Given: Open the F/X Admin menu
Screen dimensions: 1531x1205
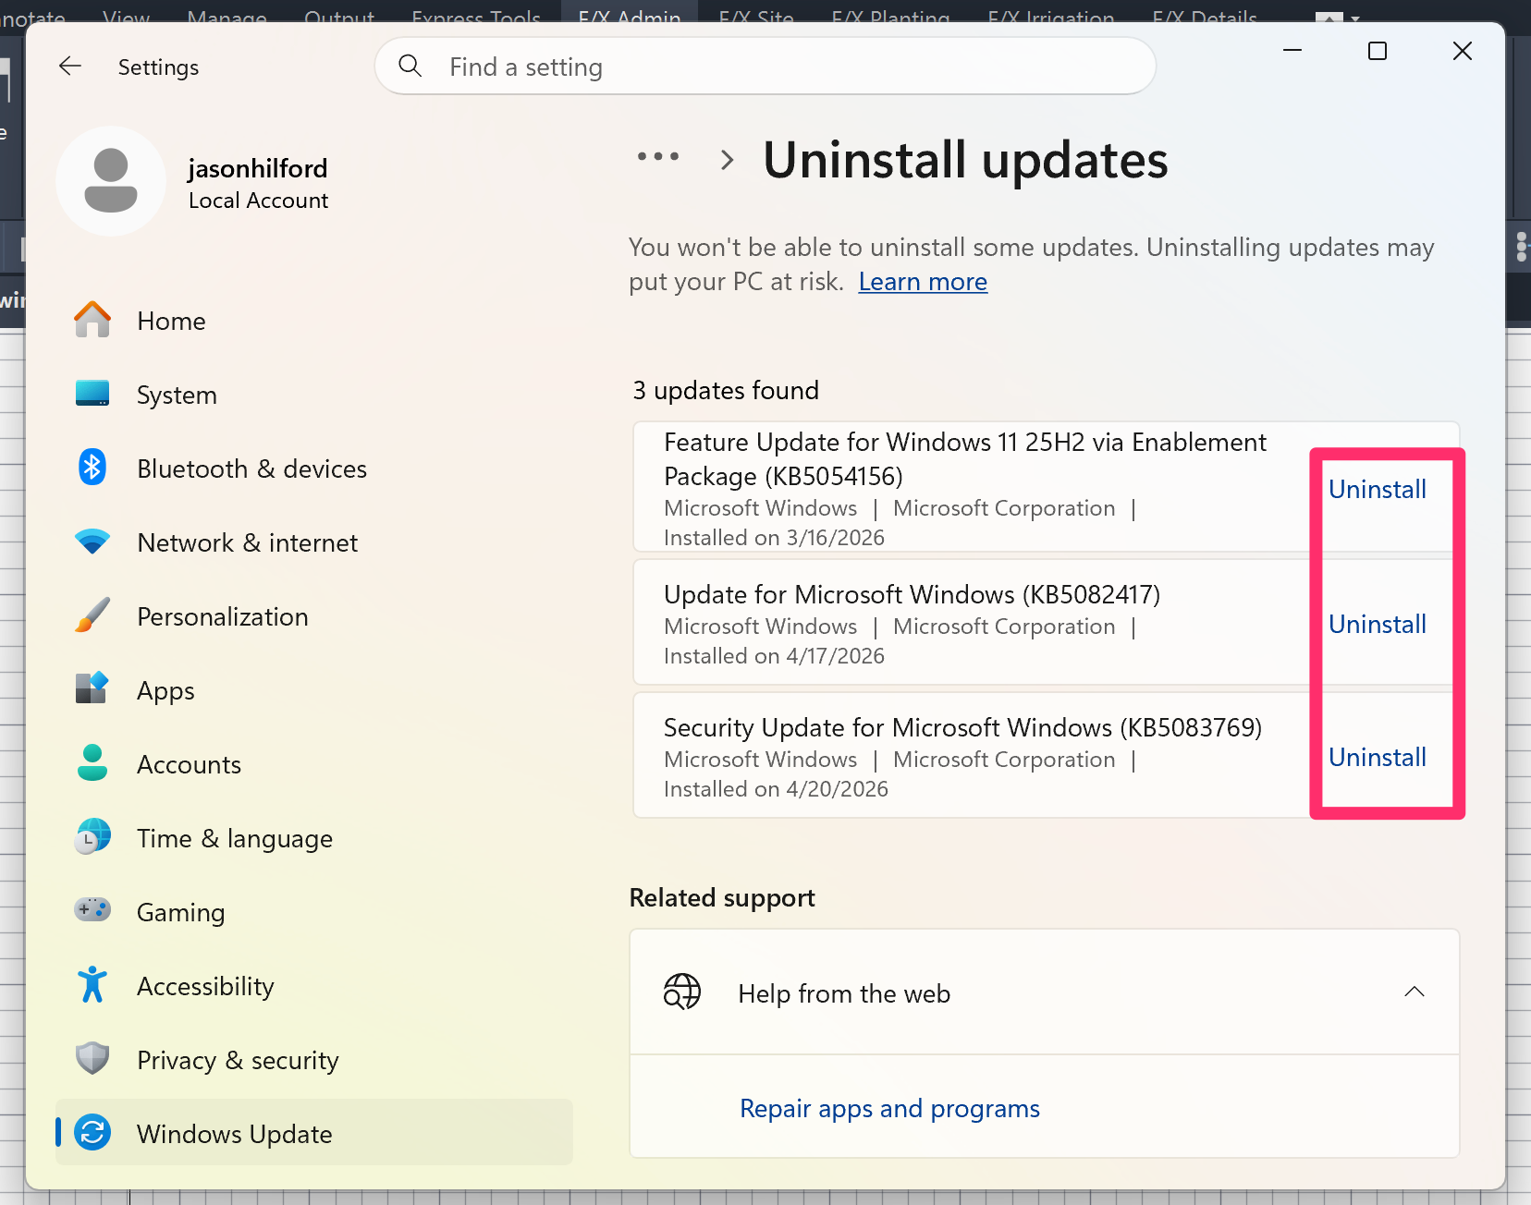Looking at the screenshot, I should 629,17.
